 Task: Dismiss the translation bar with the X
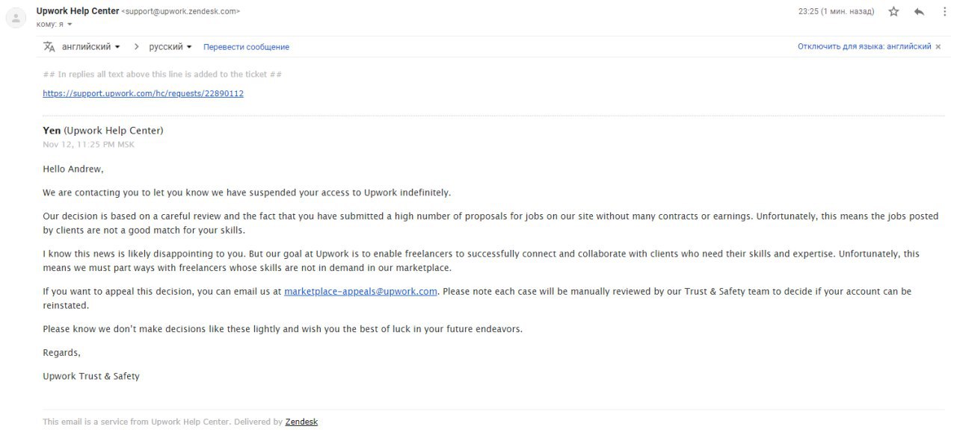click(x=938, y=47)
